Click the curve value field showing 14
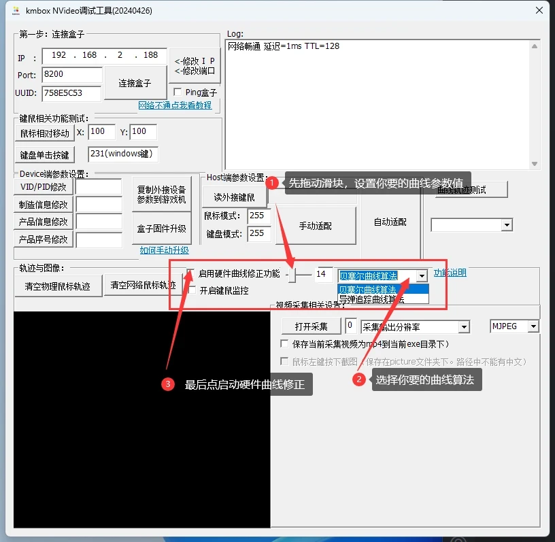The height and width of the screenshot is (542, 555). pos(324,274)
